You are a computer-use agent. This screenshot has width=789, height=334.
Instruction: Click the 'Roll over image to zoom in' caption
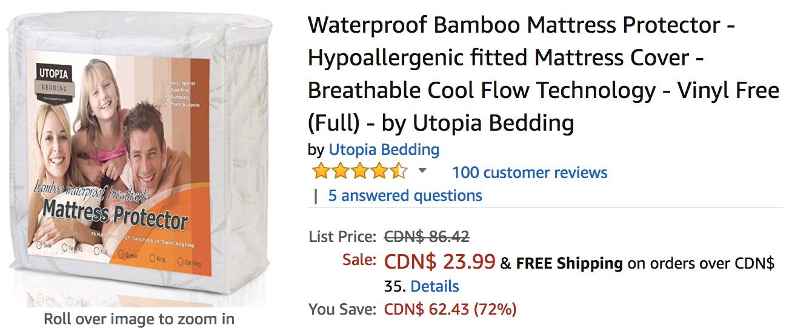(x=139, y=319)
